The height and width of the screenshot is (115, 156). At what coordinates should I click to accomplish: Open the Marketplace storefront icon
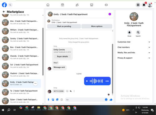[92, 5]
